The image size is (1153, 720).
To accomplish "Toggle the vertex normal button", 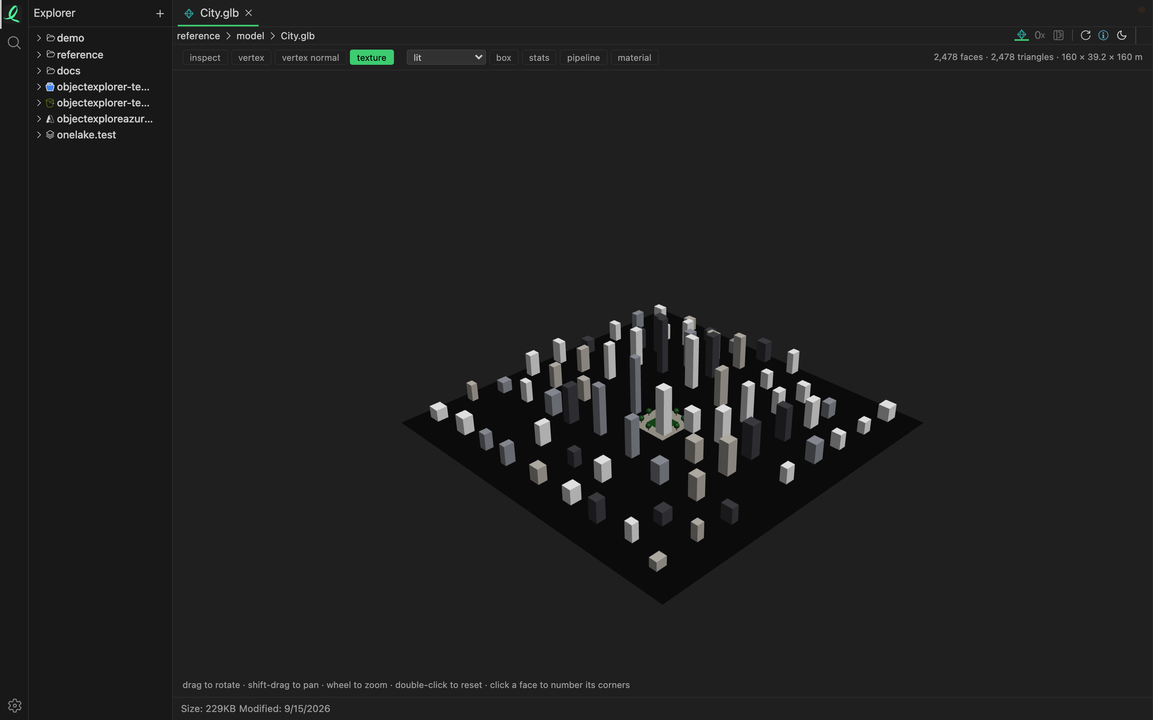I will [310, 58].
